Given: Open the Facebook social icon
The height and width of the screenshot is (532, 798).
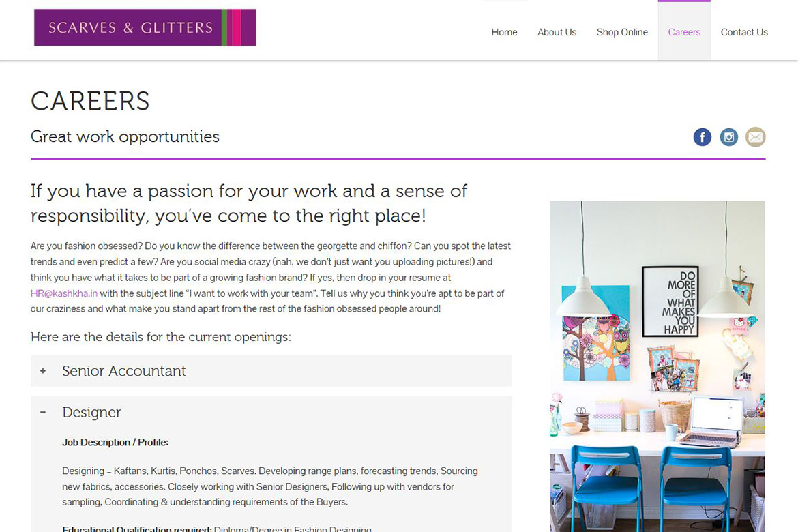Looking at the screenshot, I should coord(702,137).
